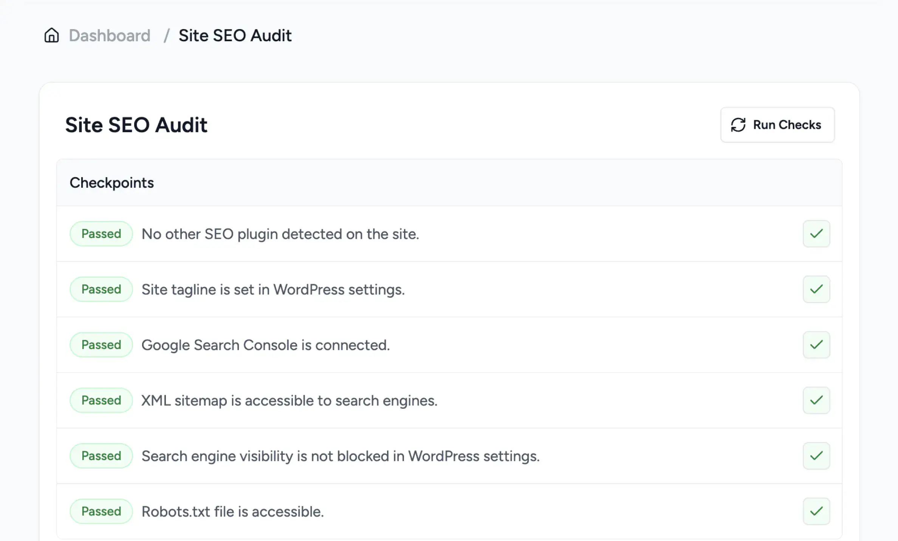Click the home icon in breadcrumb
The image size is (898, 541).
[51, 36]
